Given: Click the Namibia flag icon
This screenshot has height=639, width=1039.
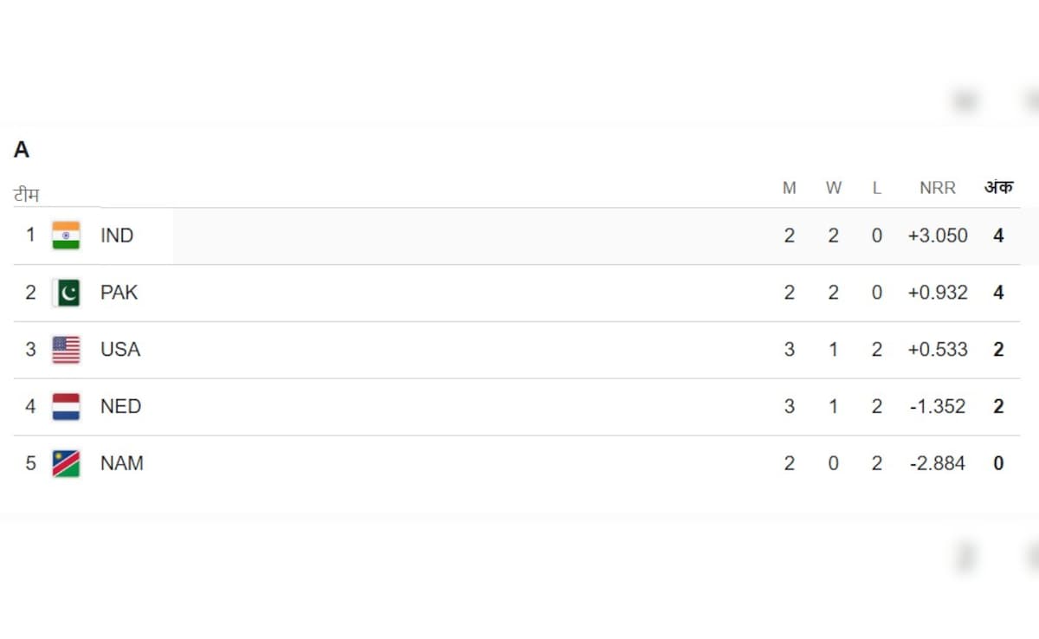Looking at the screenshot, I should (x=66, y=464).
